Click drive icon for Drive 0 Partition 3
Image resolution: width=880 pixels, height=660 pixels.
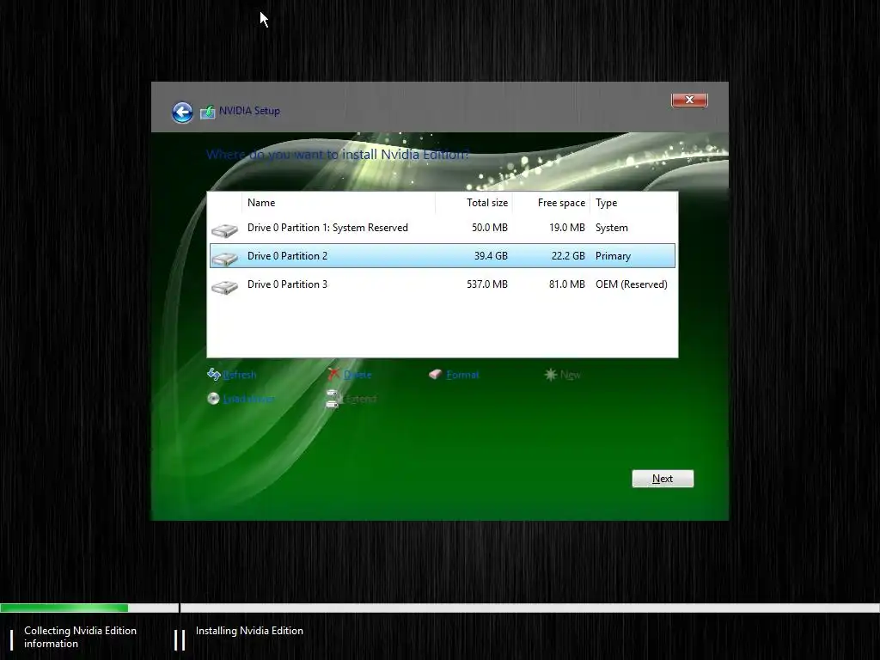point(225,287)
